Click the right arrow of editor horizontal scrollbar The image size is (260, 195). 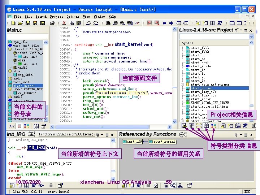[x=169, y=127]
